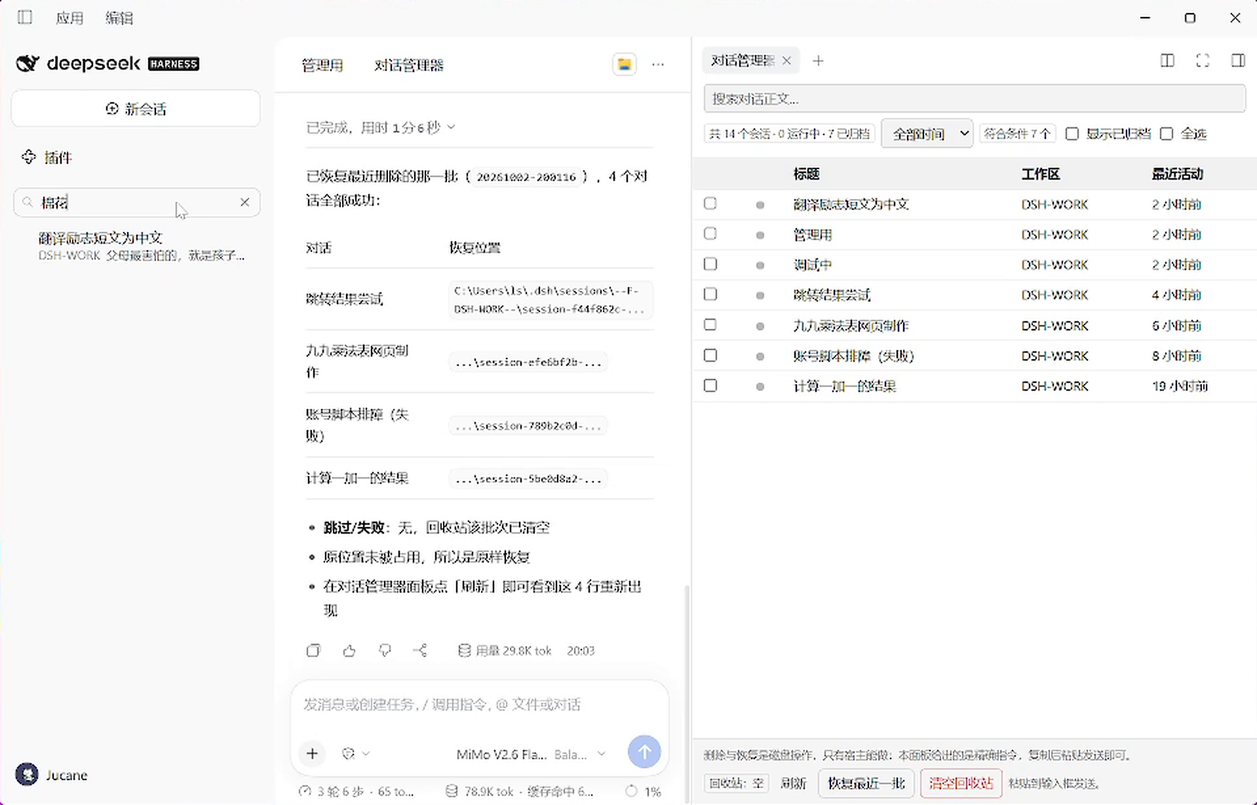1257x805 pixels.
Task: Open the 全部时间 time filter dropdown
Action: click(927, 134)
